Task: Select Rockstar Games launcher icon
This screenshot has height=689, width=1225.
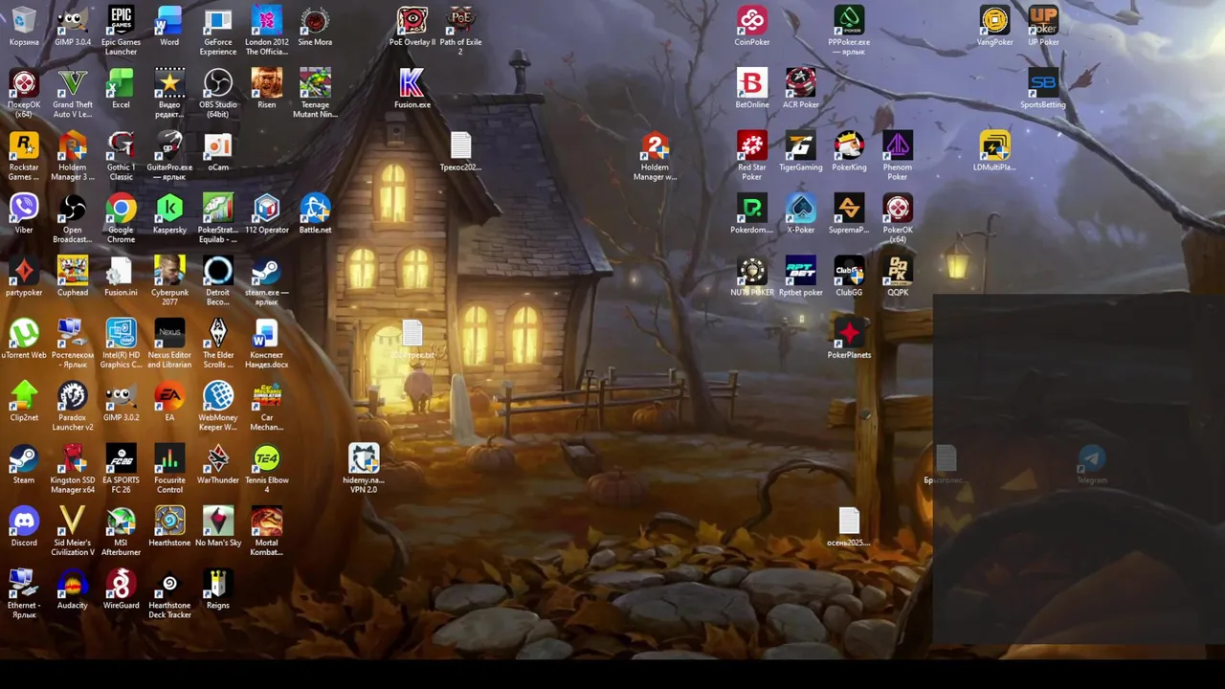Action: [24, 156]
